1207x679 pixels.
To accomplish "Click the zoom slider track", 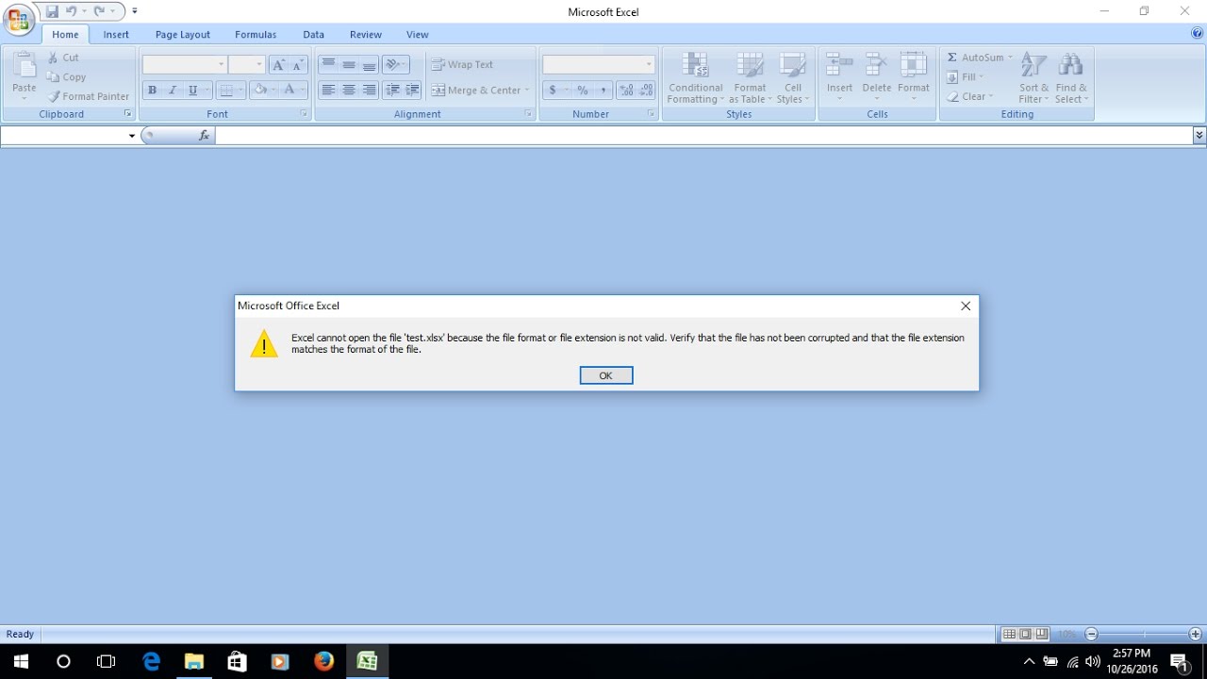I will click(1143, 635).
